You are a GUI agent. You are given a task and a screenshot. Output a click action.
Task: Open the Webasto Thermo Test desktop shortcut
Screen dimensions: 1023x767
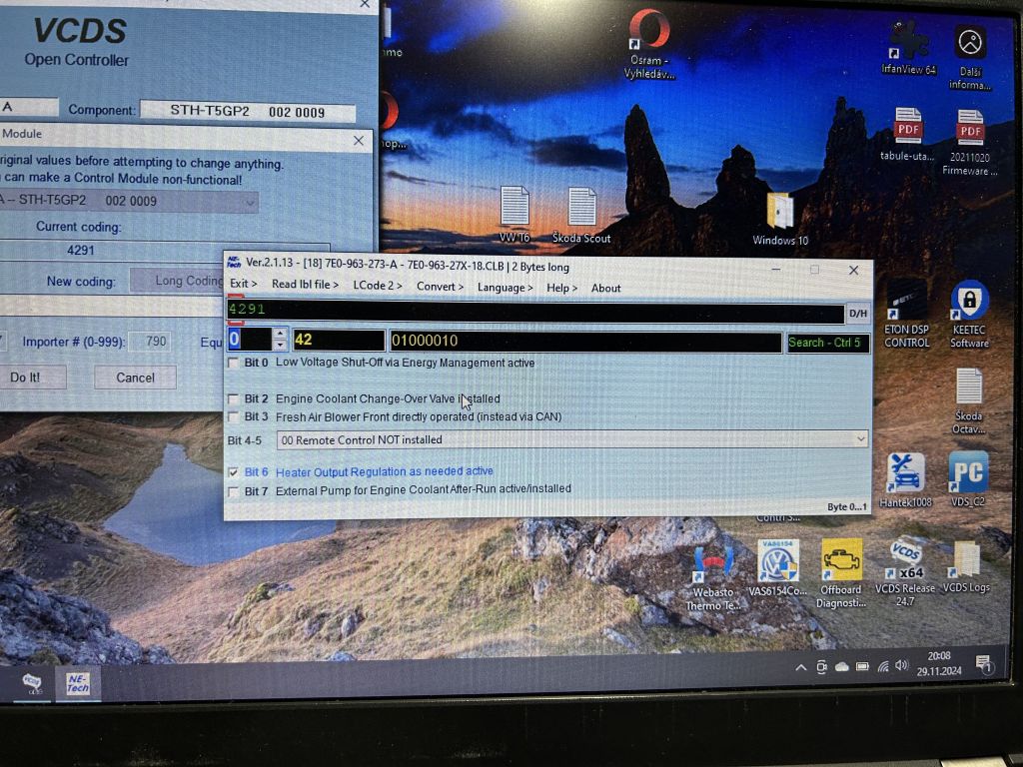click(x=713, y=565)
